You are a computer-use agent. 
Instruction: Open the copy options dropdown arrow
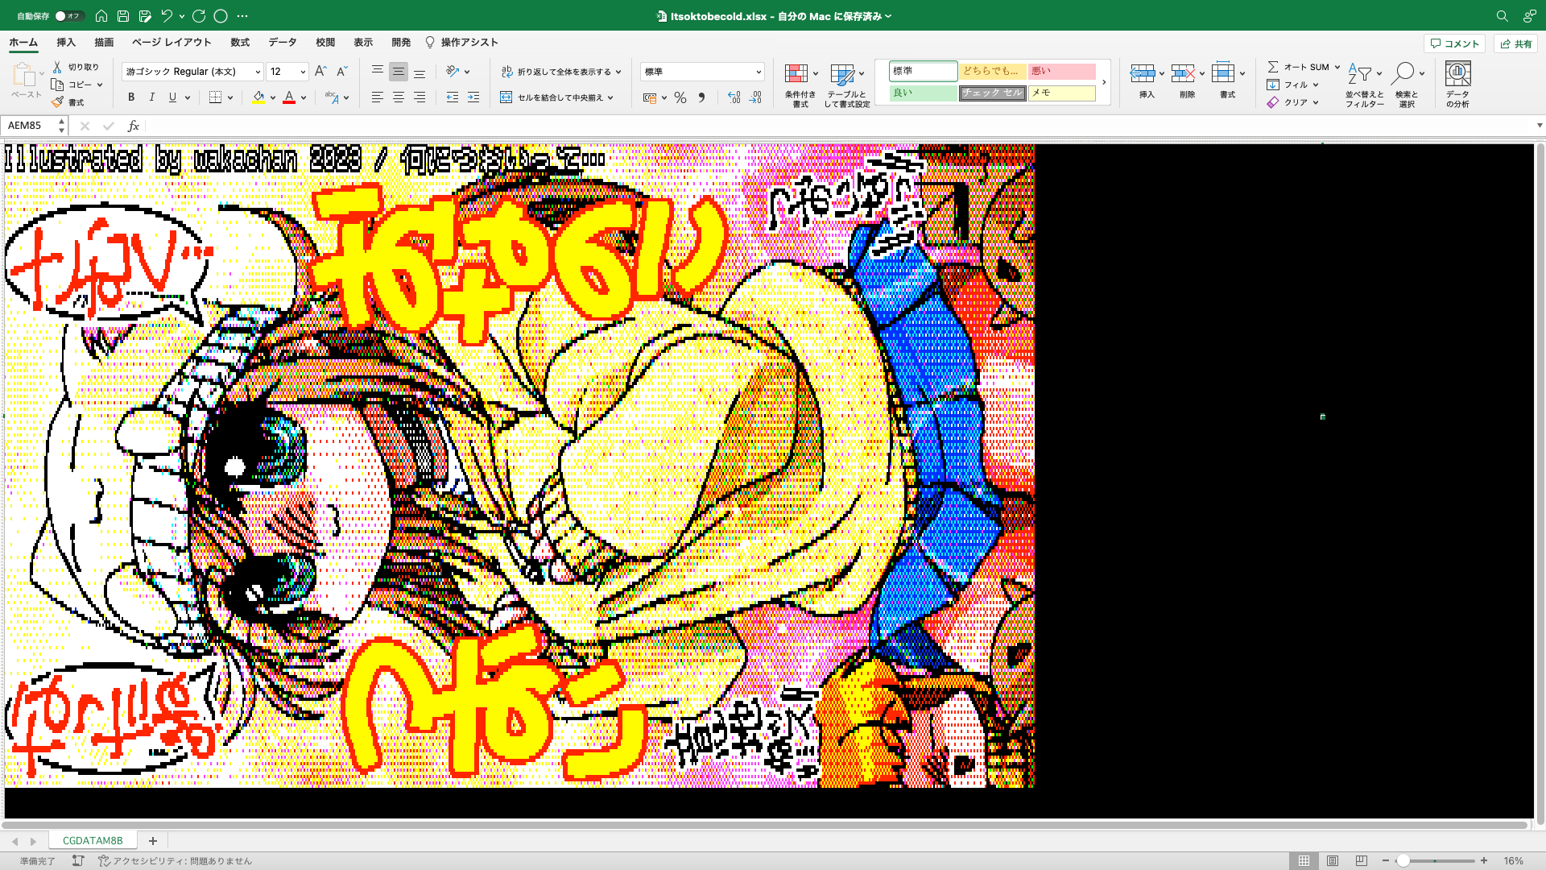[x=100, y=85]
